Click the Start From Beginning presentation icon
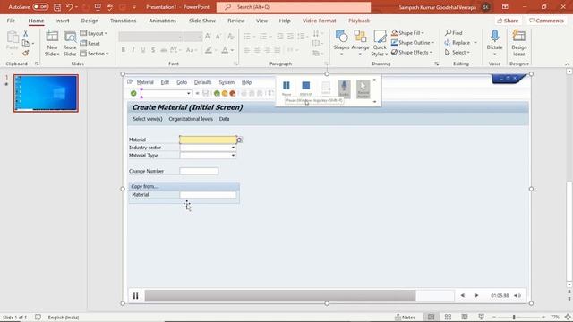This screenshot has height=322, width=573. click(x=98, y=7)
